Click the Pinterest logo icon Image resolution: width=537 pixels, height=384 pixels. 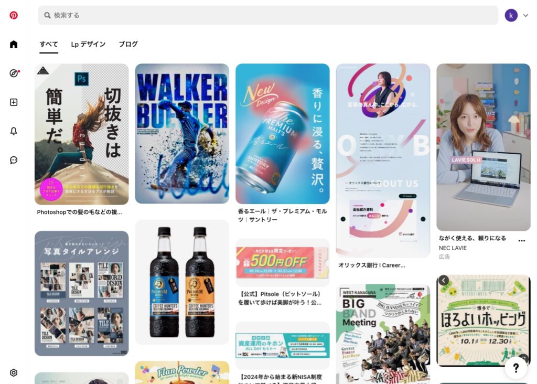click(13, 15)
